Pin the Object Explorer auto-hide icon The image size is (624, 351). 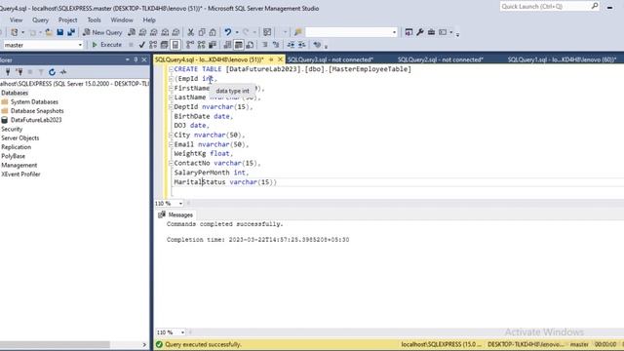pyautogui.click(x=136, y=59)
